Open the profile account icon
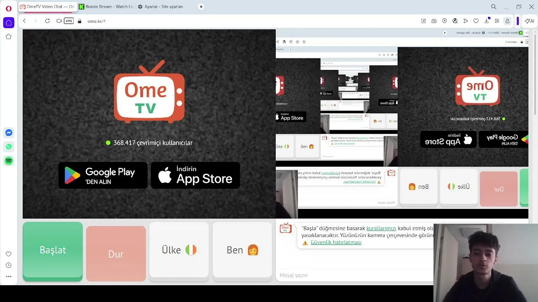The image size is (538, 302). (507, 21)
